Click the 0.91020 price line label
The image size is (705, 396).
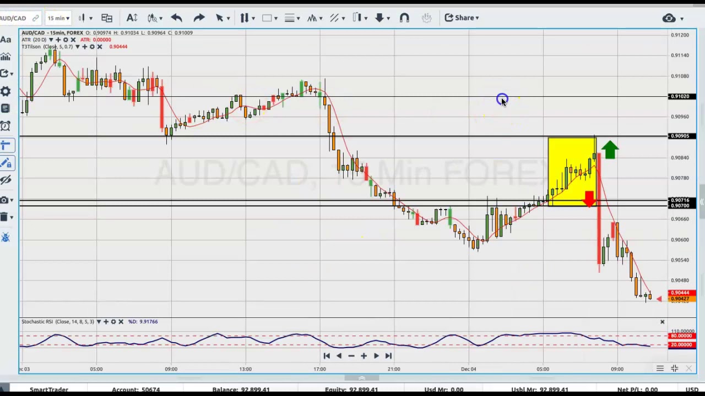click(x=682, y=97)
